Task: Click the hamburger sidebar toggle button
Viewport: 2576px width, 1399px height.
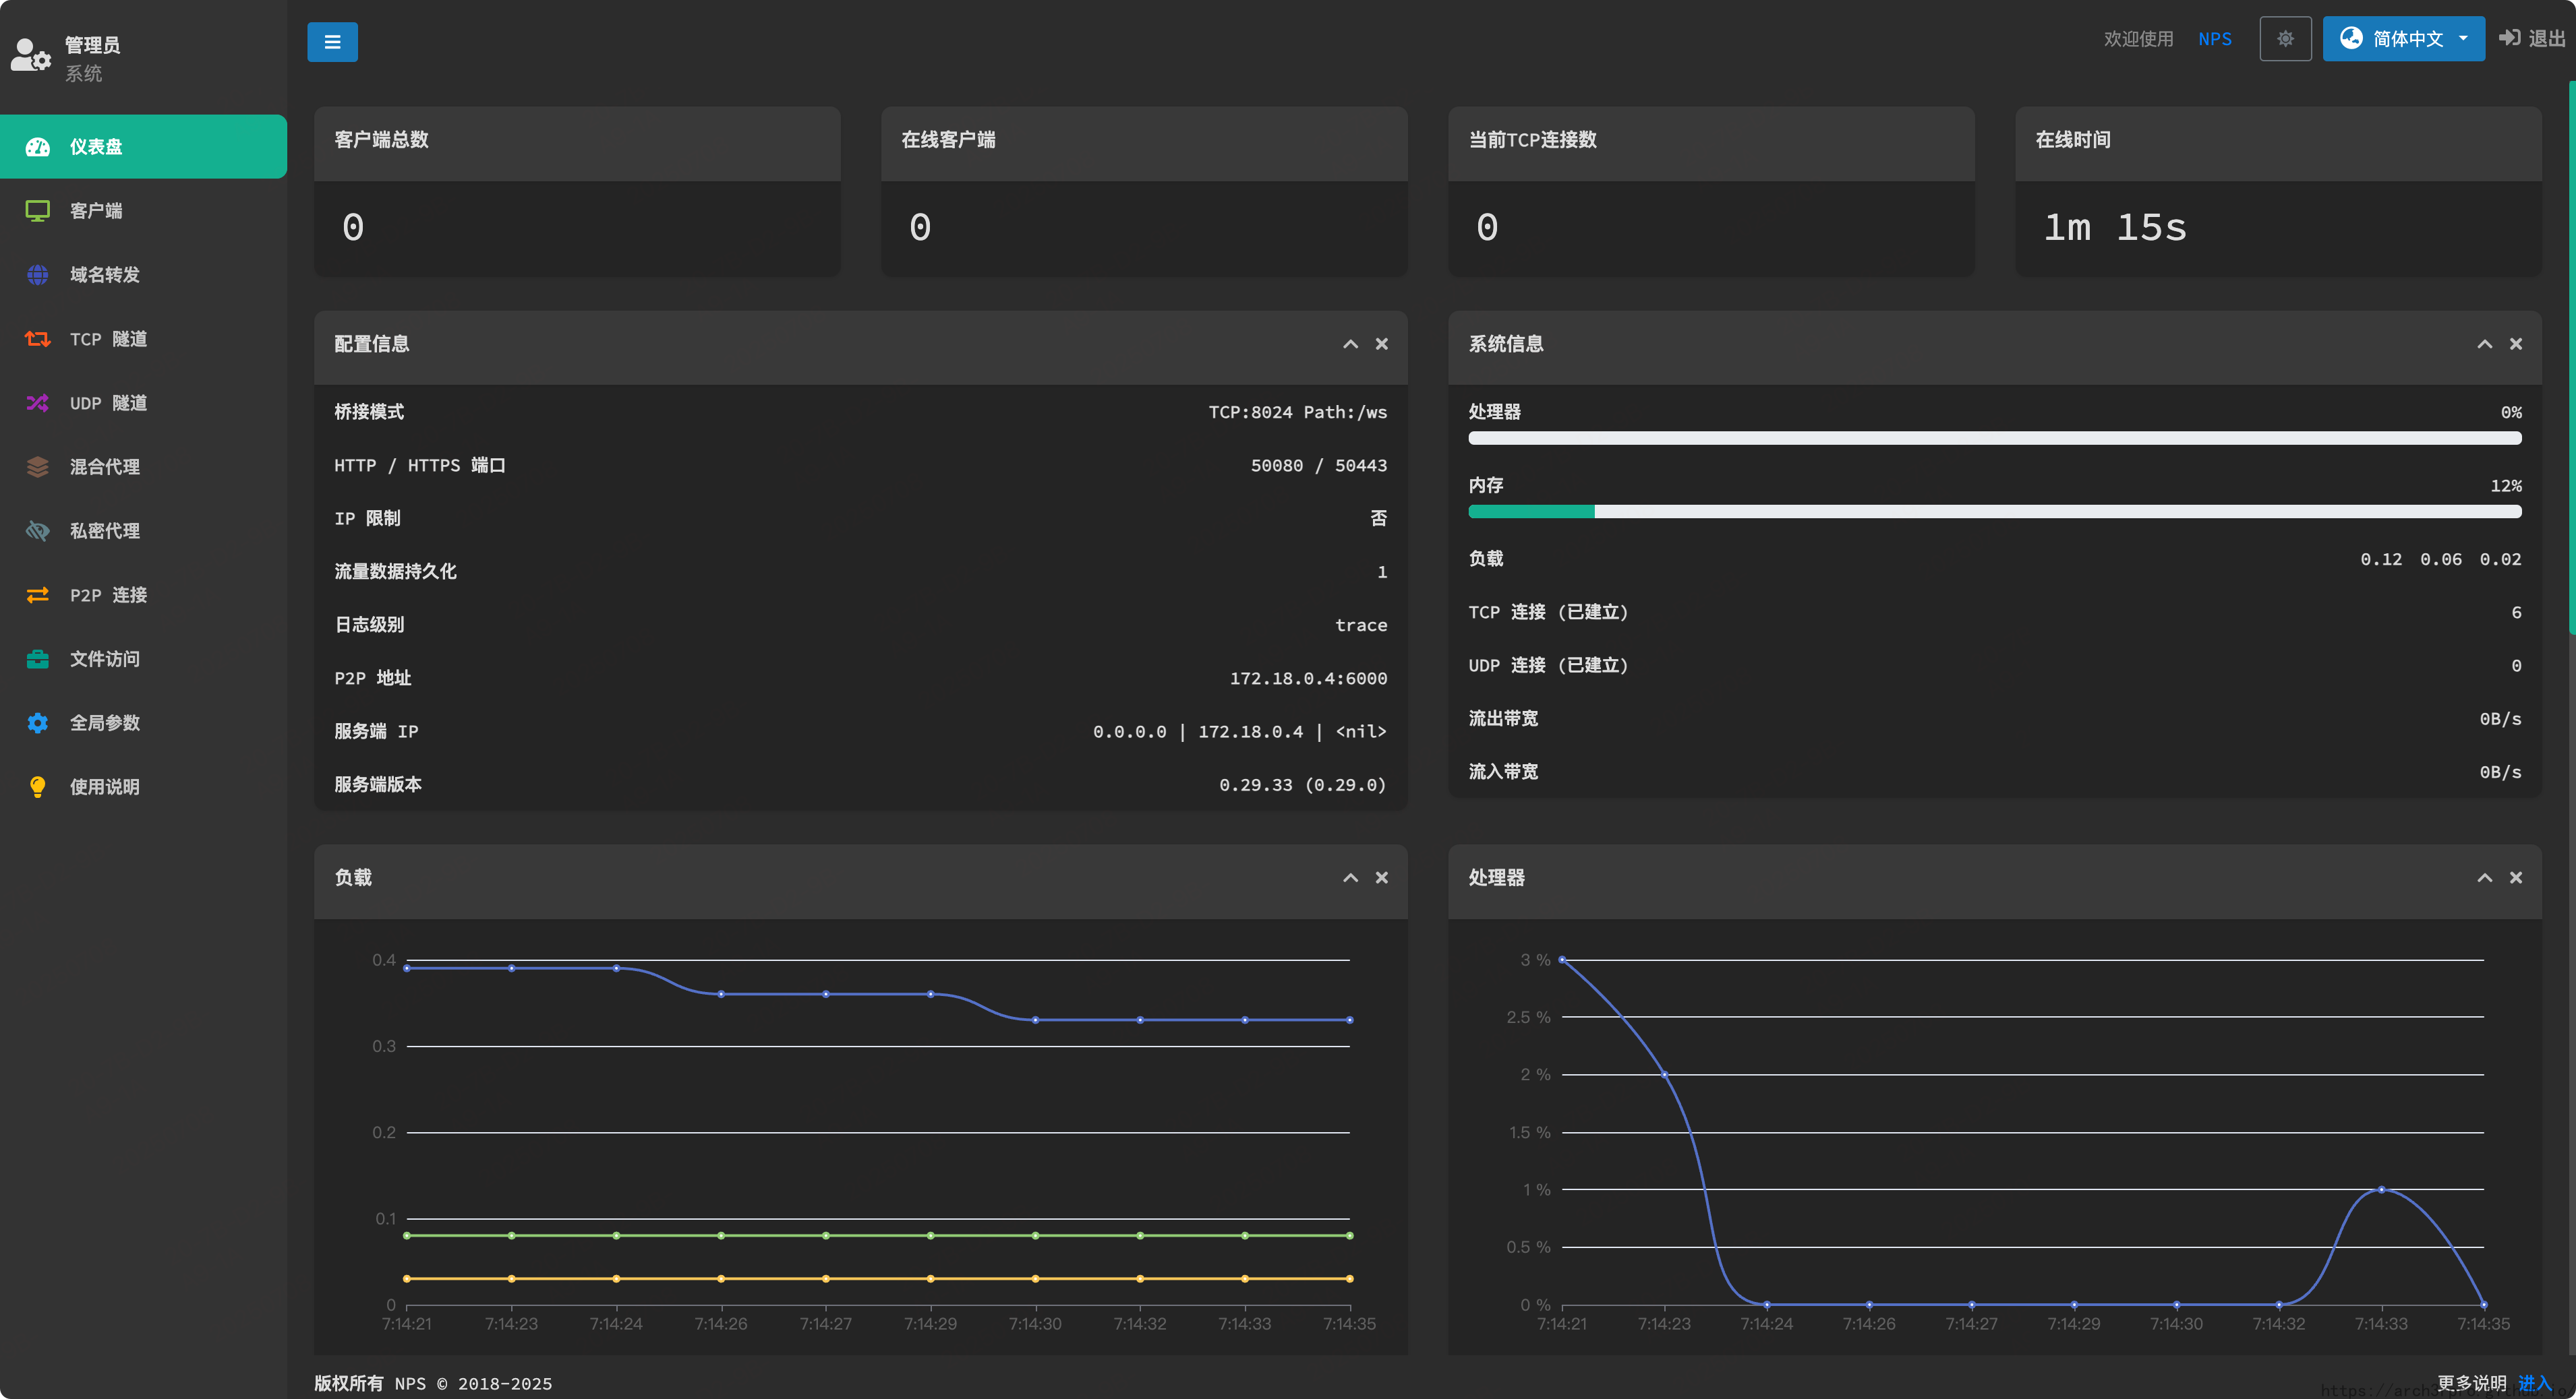Action: coord(332,42)
